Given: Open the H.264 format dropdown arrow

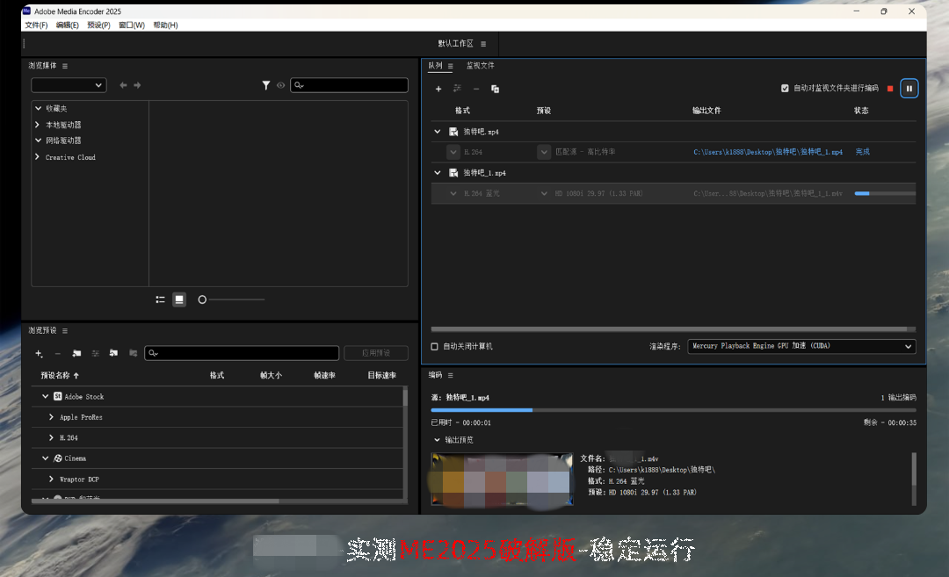Looking at the screenshot, I should (x=453, y=152).
